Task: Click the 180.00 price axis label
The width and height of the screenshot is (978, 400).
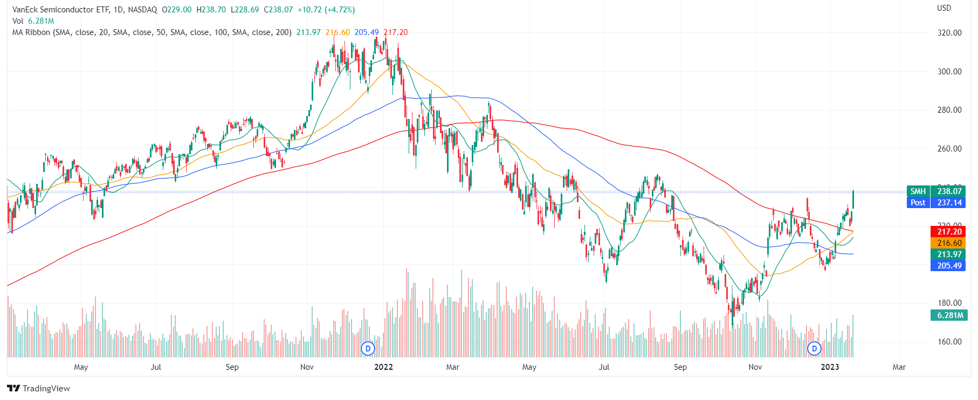Action: [949, 303]
